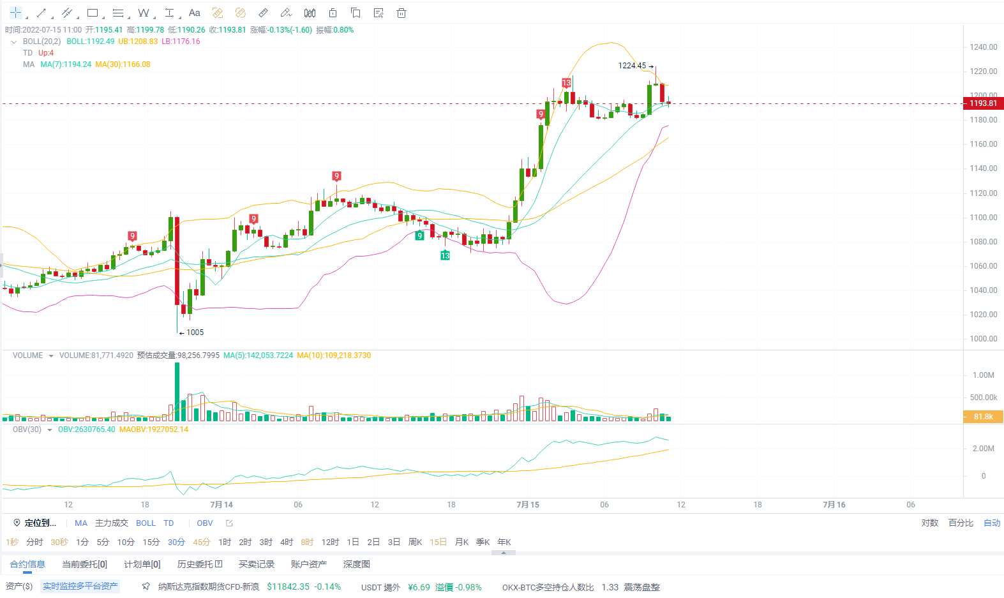
Task: Click the lock drawings icon
Action: coord(333,13)
